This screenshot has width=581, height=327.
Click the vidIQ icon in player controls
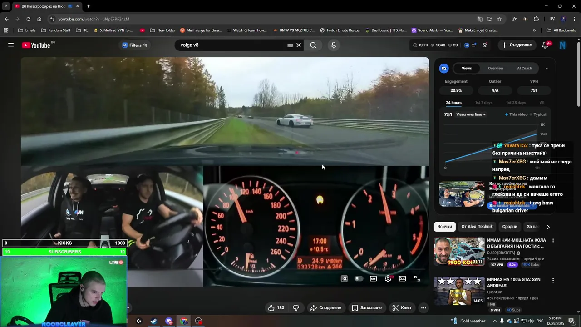click(x=344, y=278)
